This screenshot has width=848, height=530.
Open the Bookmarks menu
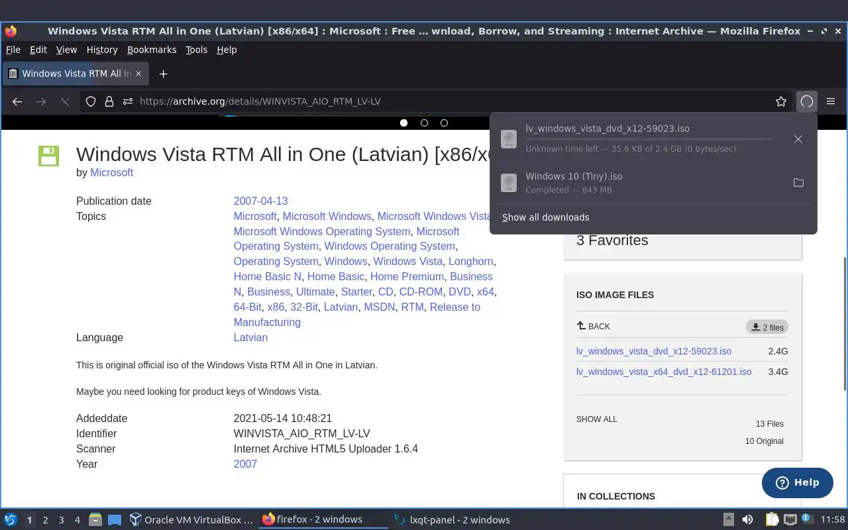[152, 50]
